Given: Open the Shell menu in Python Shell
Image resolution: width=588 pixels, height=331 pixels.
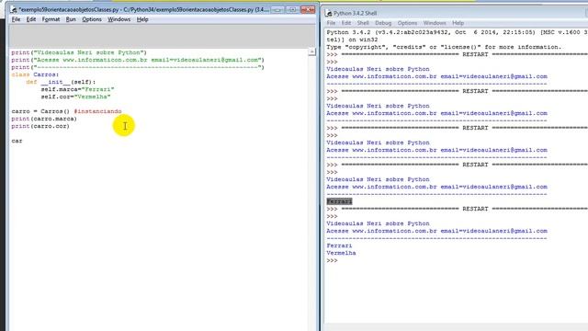Looking at the screenshot, I should click(363, 23).
